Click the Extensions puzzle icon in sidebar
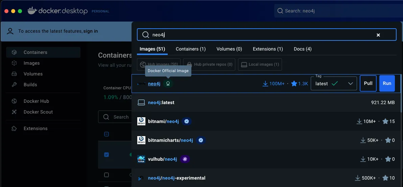This screenshot has width=403, height=187. [14, 128]
